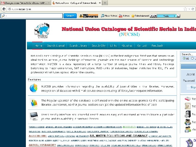Reload the page with the refresh icon
This screenshot has width=196, height=147.
coord(193,9)
